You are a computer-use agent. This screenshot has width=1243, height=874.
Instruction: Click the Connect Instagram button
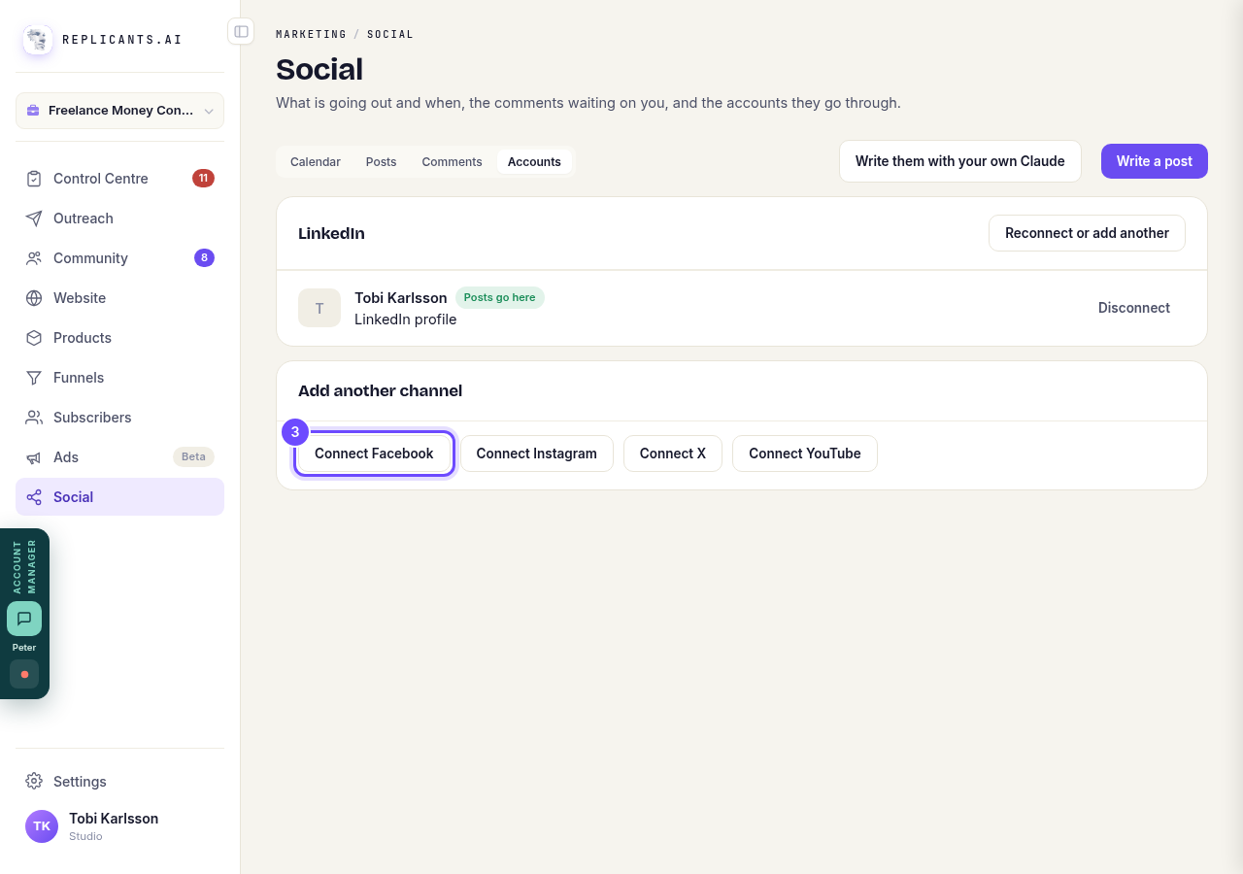537,454
